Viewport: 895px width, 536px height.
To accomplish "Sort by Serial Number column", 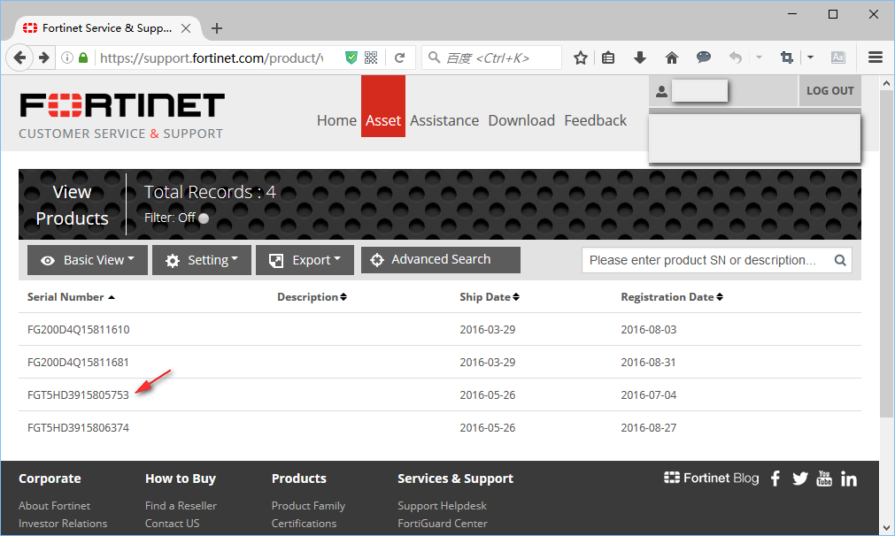I will 71,297.
